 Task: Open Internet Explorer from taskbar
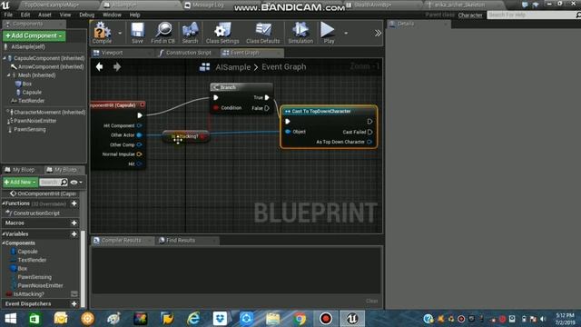(193, 319)
